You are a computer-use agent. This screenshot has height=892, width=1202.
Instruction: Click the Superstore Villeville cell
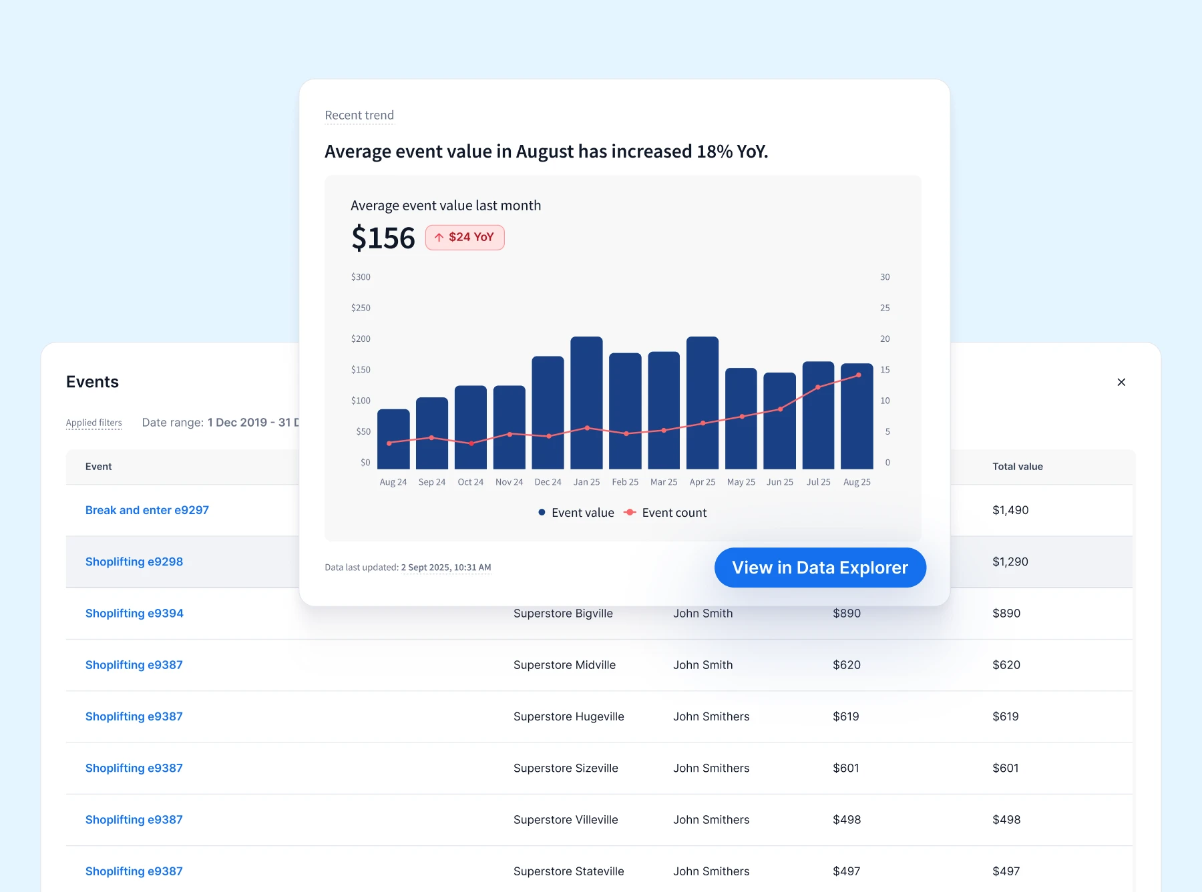(566, 820)
